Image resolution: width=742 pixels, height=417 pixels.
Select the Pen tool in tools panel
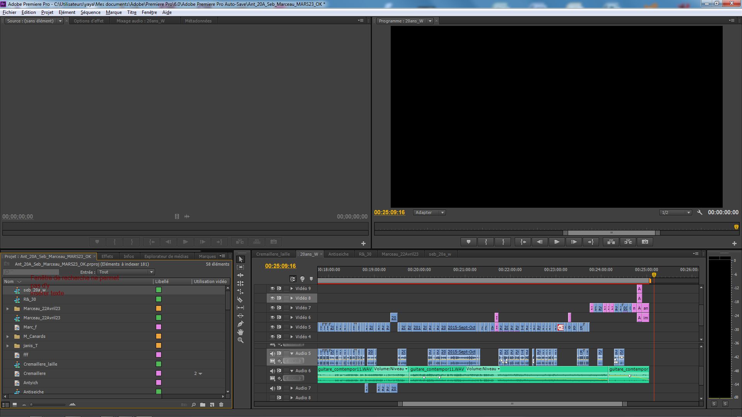[240, 324]
